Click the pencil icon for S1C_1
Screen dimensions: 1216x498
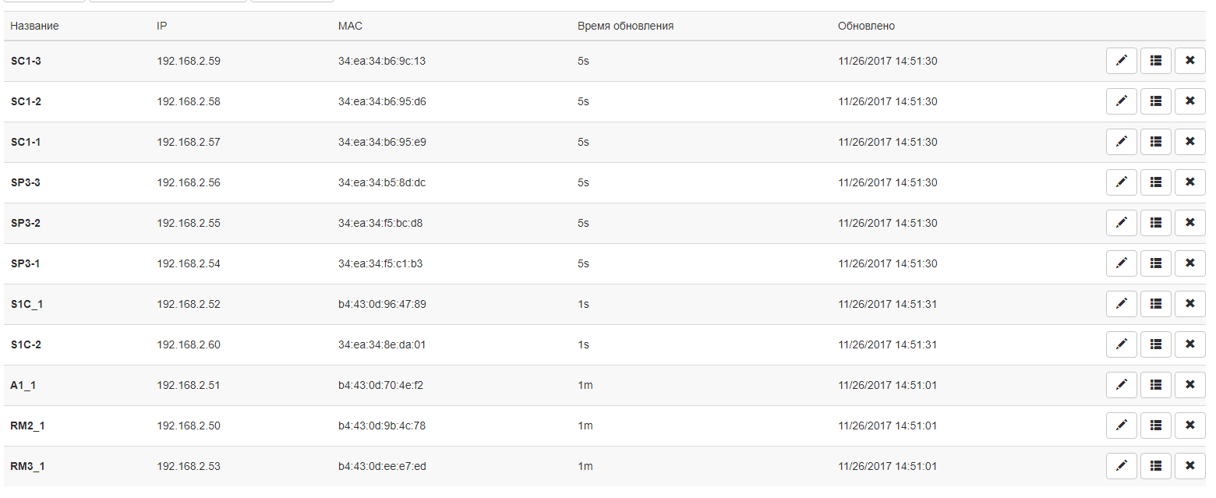1121,304
